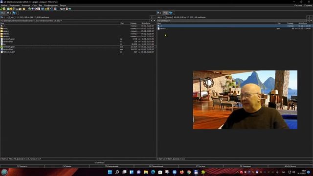Select drive D button in left panel
313x176 pixels.
click(9, 13)
